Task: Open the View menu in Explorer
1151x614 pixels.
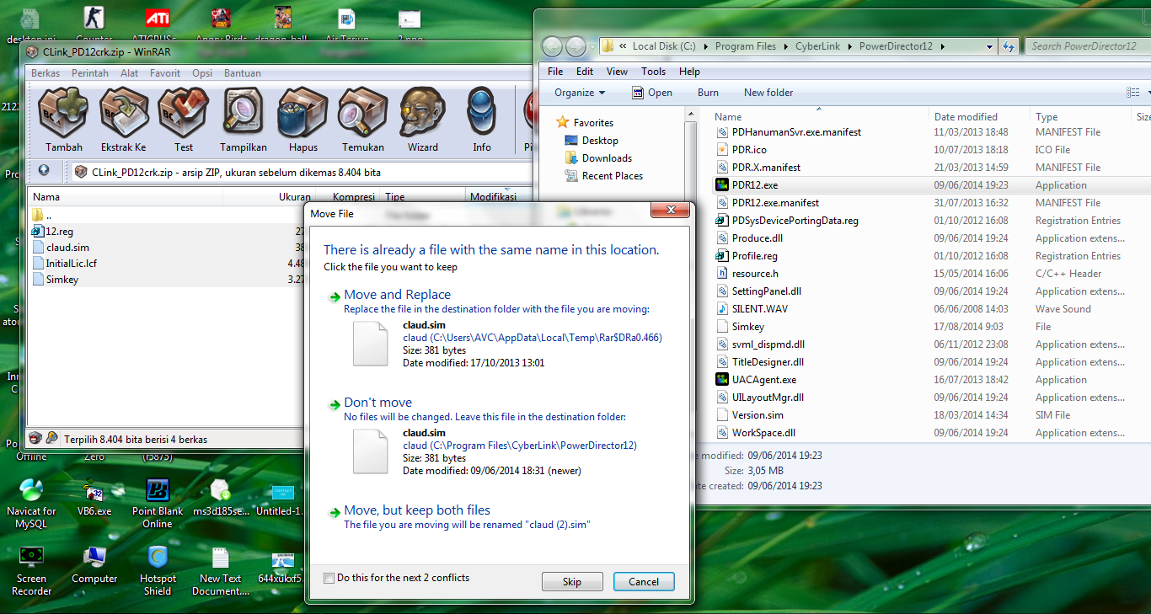Action: (617, 72)
